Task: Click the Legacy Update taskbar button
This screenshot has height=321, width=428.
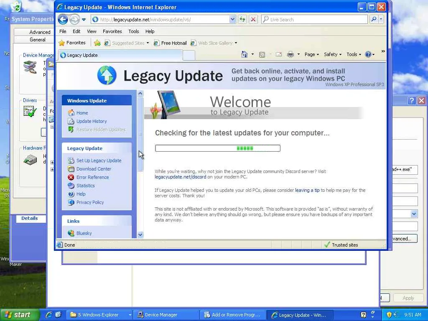Action: (299, 315)
